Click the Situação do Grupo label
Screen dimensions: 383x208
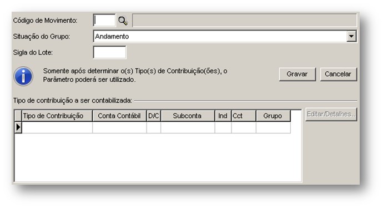click(42, 37)
